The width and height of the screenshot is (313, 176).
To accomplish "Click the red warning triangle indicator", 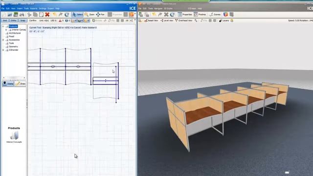I will point(60,21).
